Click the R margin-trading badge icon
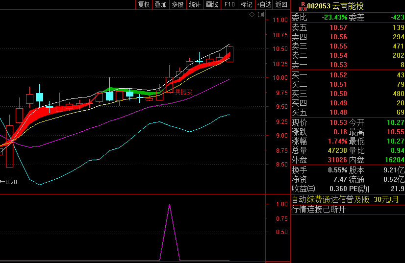 point(303,6)
